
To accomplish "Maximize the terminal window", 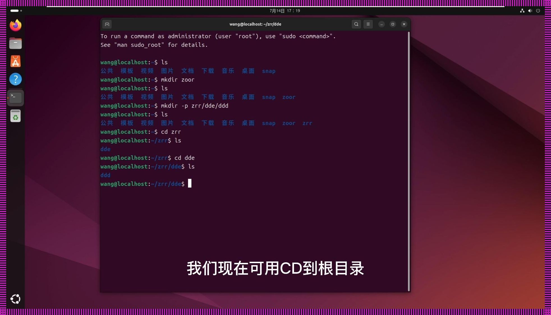I will click(393, 24).
